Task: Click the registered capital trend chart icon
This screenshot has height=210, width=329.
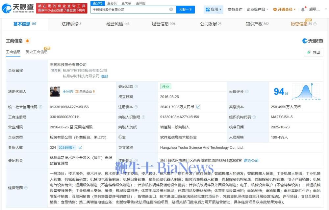Action: [198, 107]
